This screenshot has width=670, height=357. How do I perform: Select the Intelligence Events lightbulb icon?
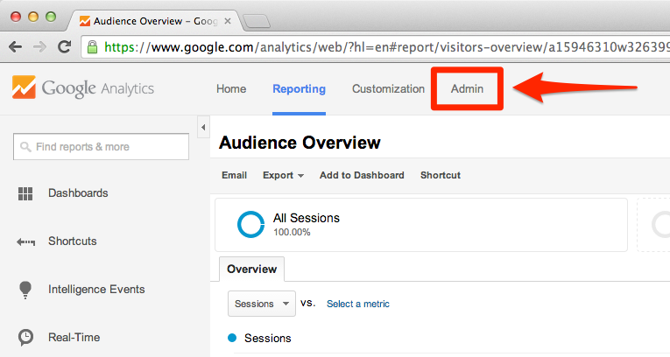(x=25, y=290)
